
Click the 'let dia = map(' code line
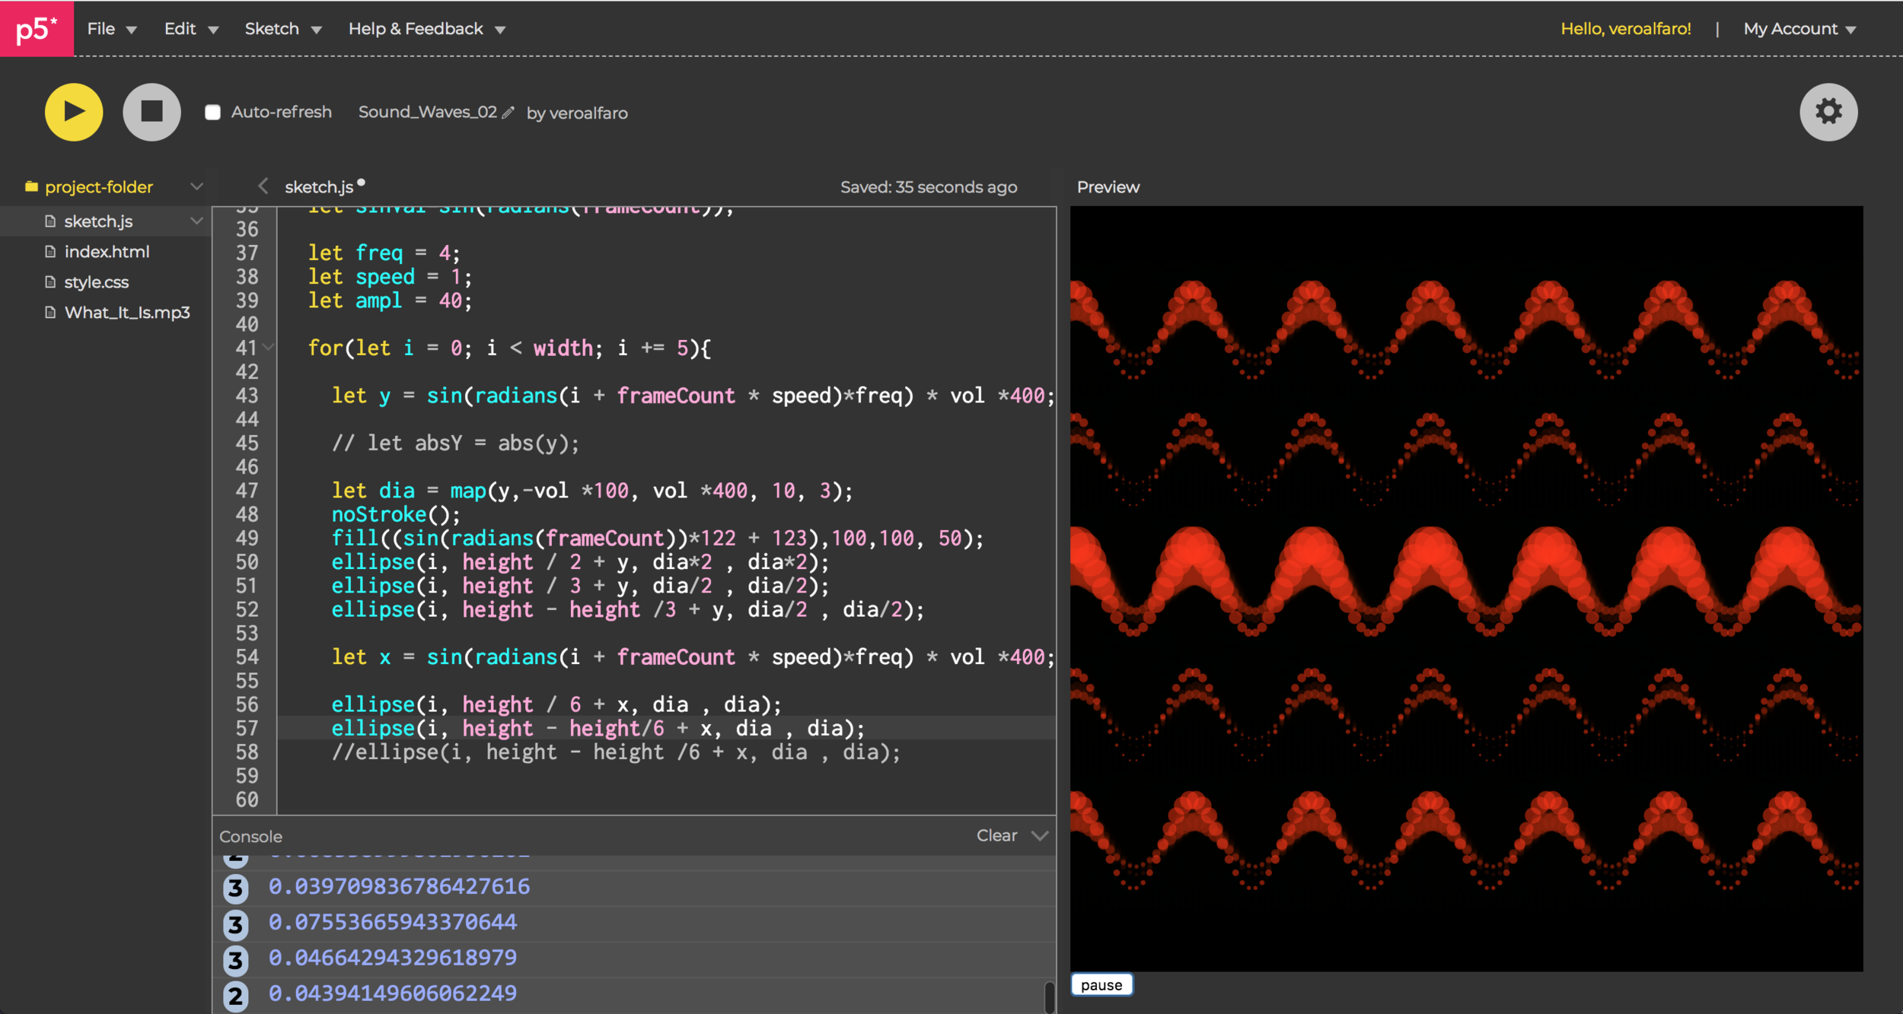click(592, 491)
